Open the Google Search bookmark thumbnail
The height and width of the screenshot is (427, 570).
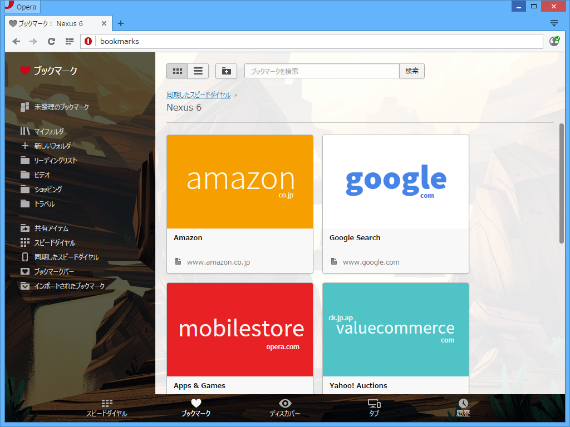[396, 182]
